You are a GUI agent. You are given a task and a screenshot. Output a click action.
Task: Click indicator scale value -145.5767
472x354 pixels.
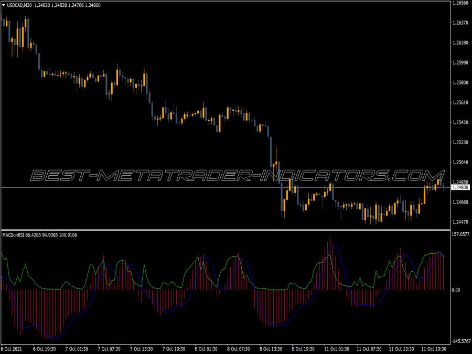tap(460, 341)
